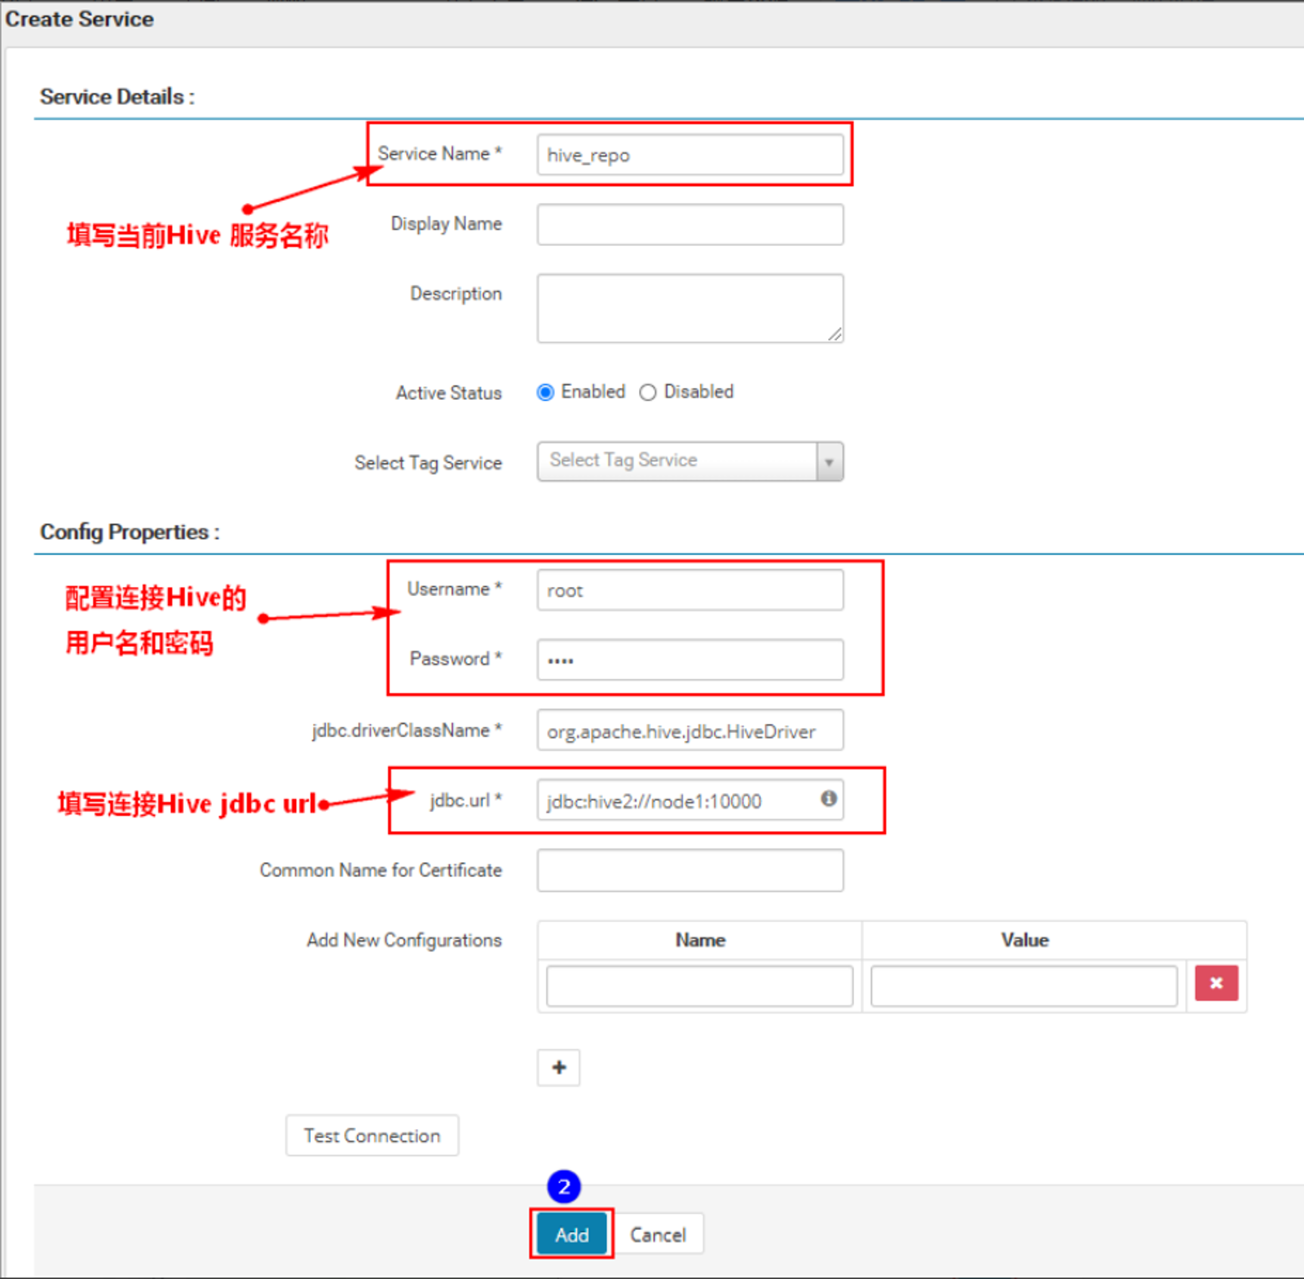
Task: Focus Common Name for Certificate field
Action: tap(690, 871)
